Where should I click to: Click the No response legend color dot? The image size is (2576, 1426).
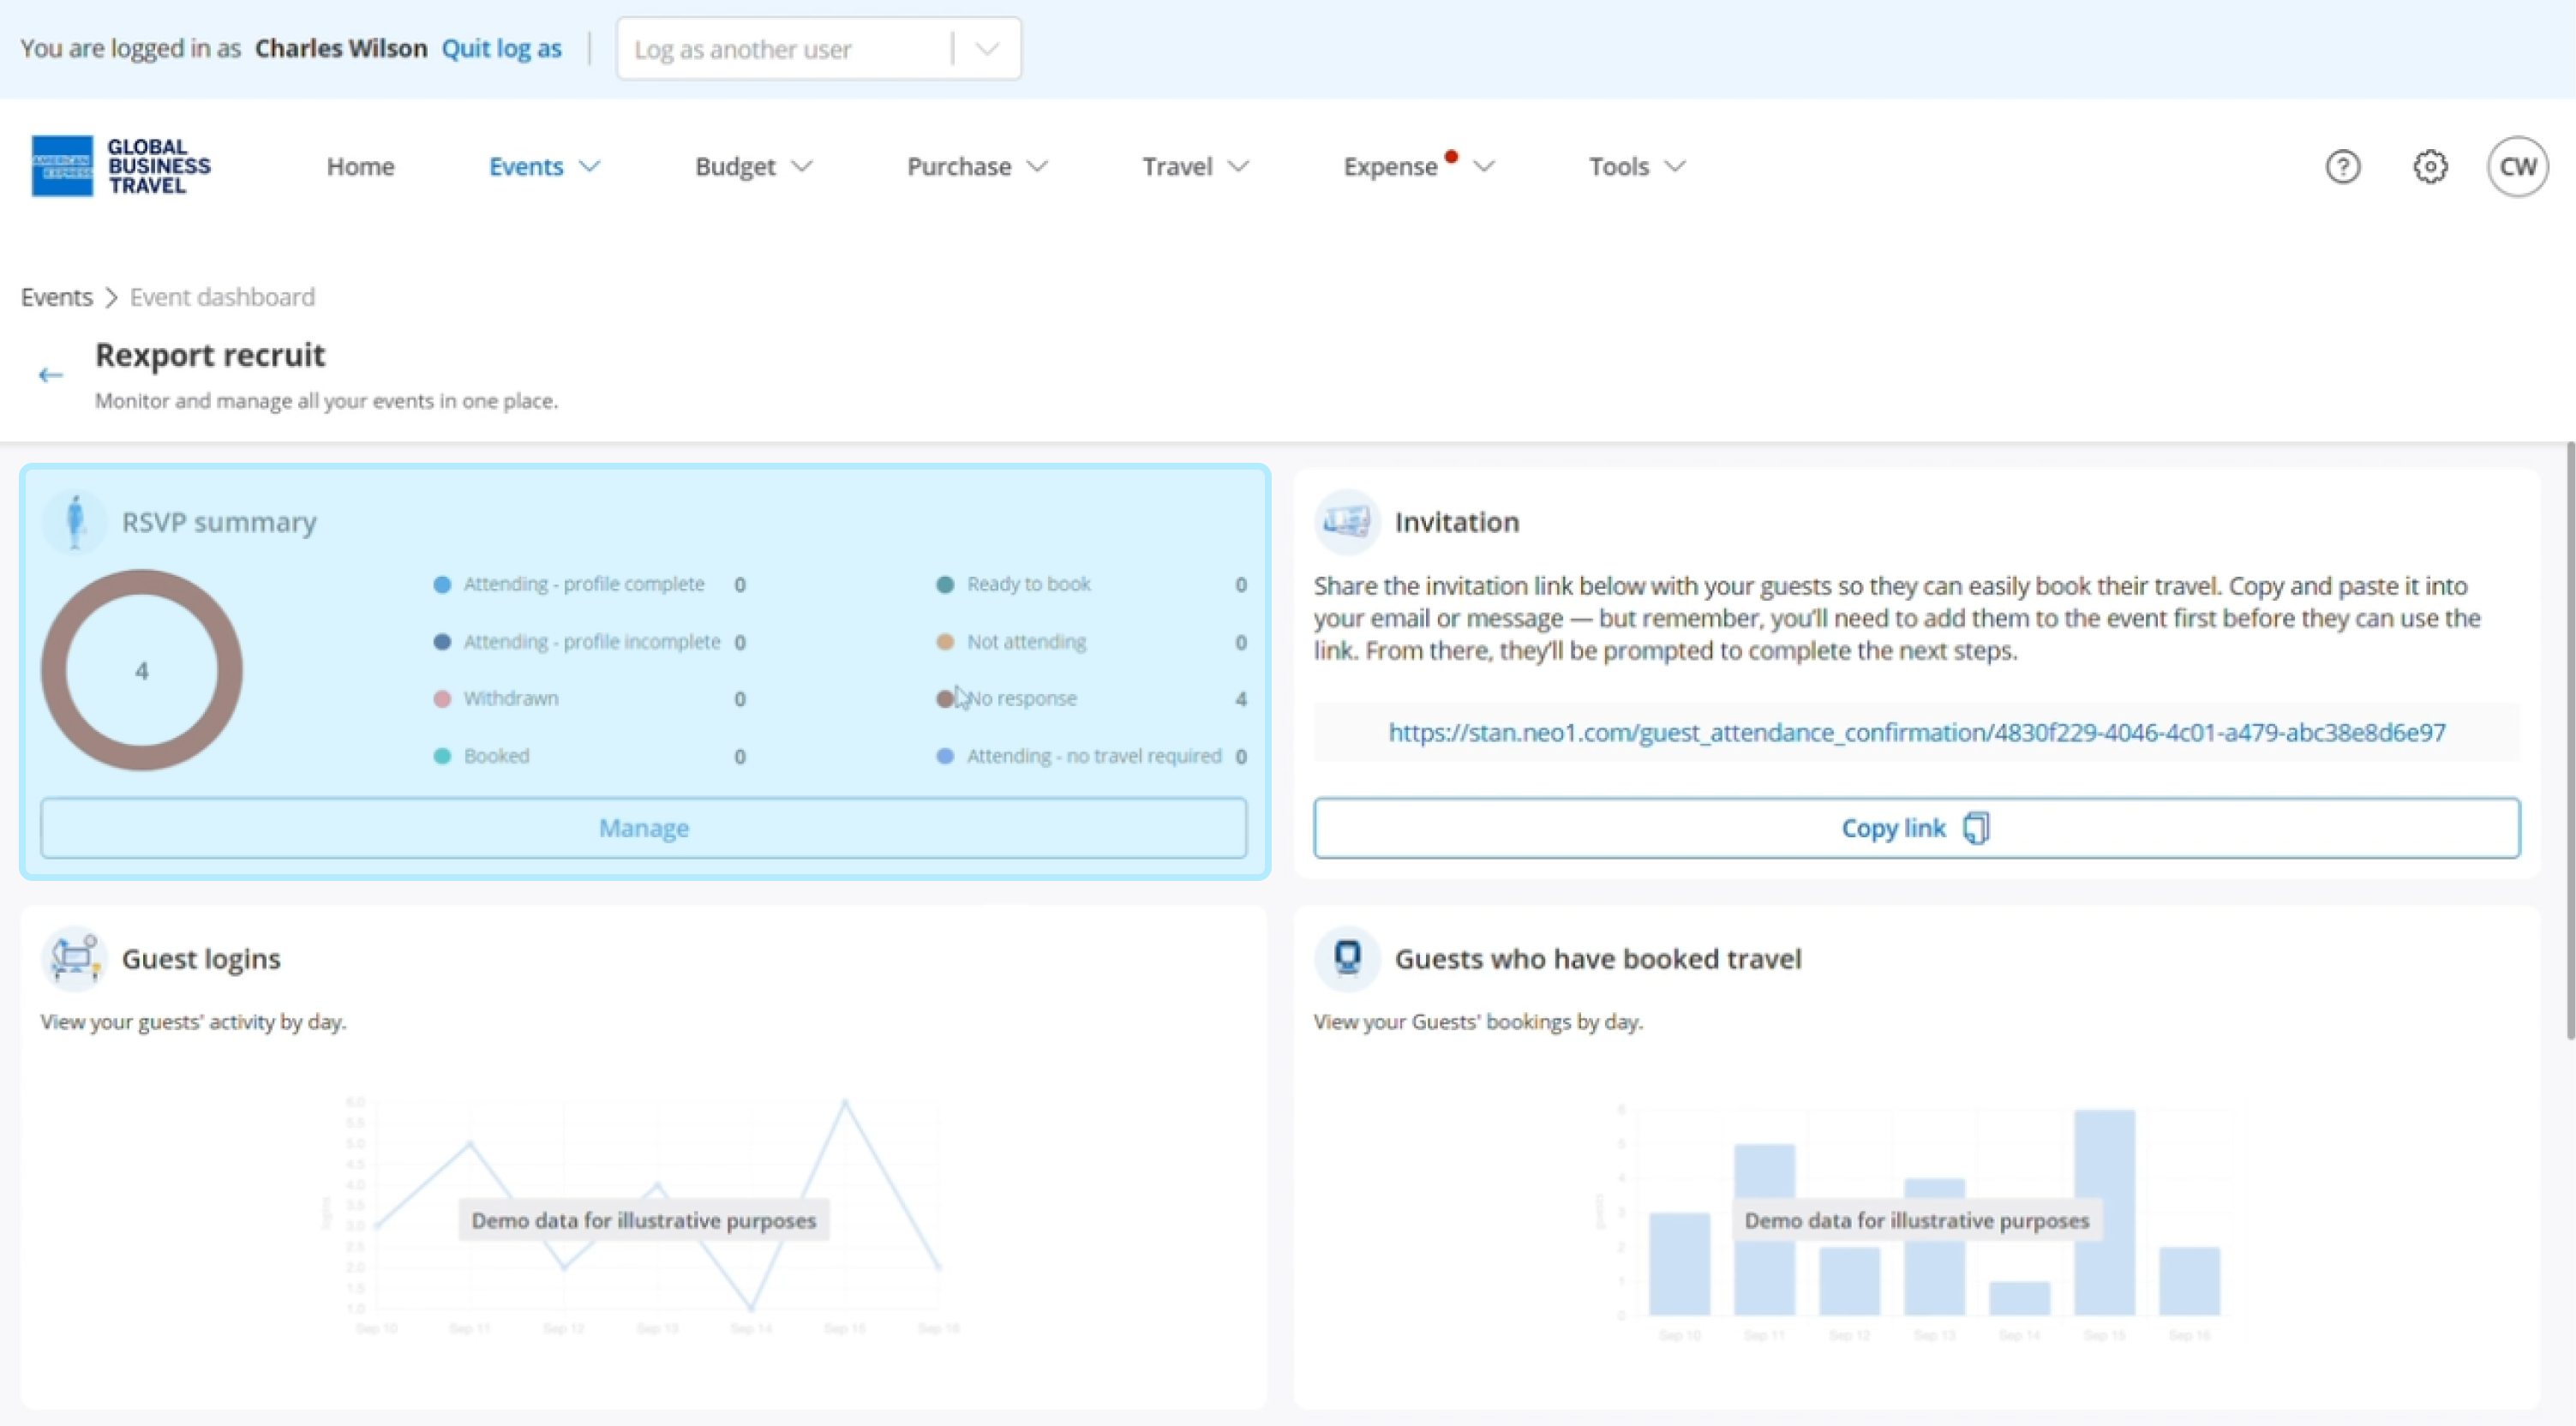pos(944,699)
